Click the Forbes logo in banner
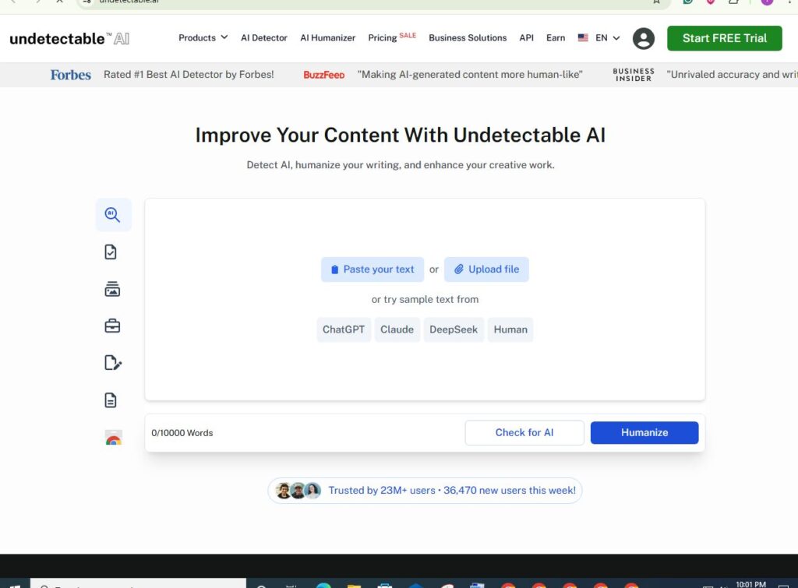The width and height of the screenshot is (798, 588). click(70, 75)
